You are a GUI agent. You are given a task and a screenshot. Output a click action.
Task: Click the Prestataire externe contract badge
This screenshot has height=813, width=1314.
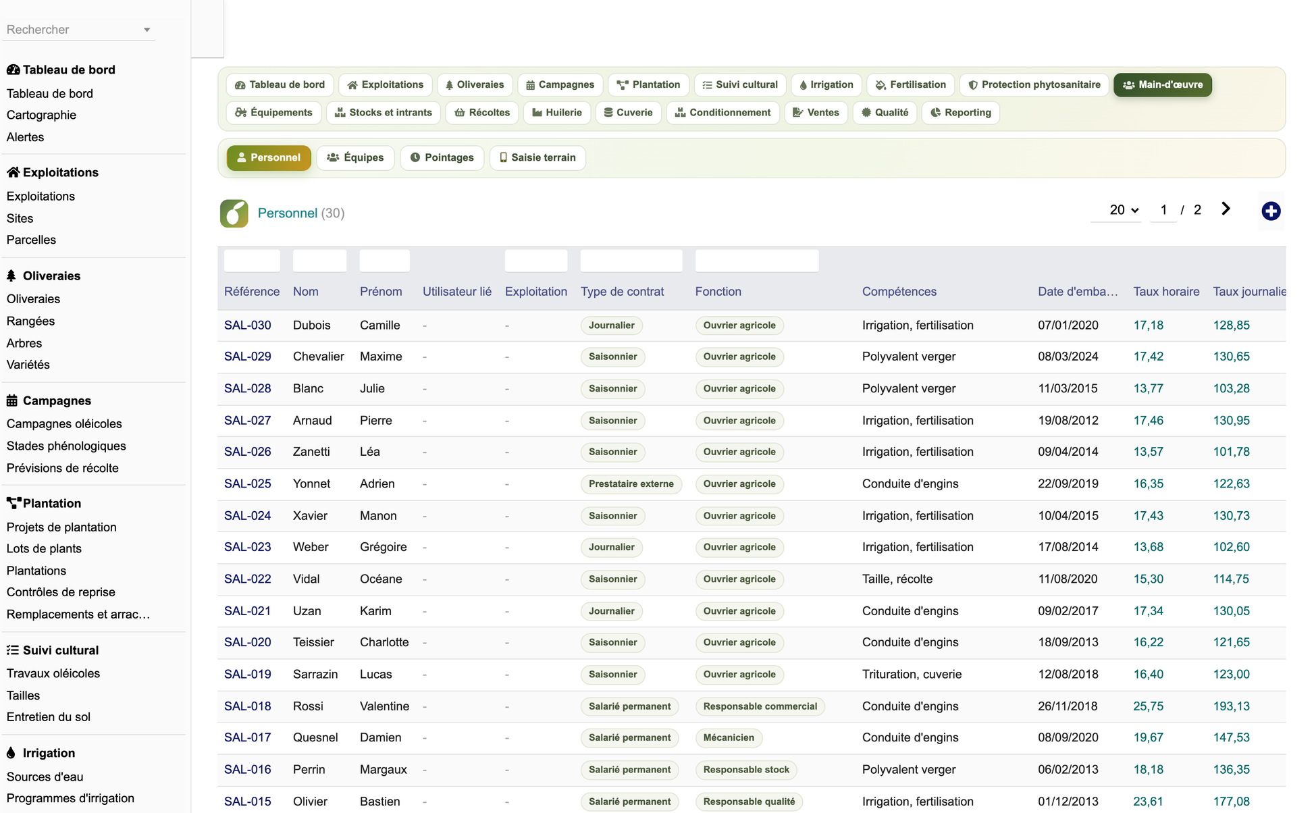[x=631, y=484]
